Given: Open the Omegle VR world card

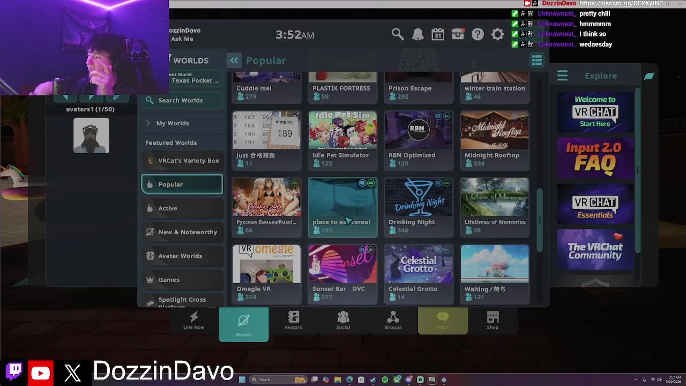Looking at the screenshot, I should coord(266,274).
